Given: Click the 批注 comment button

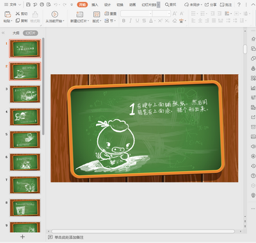Looking at the screenshot, I should (226, 4).
